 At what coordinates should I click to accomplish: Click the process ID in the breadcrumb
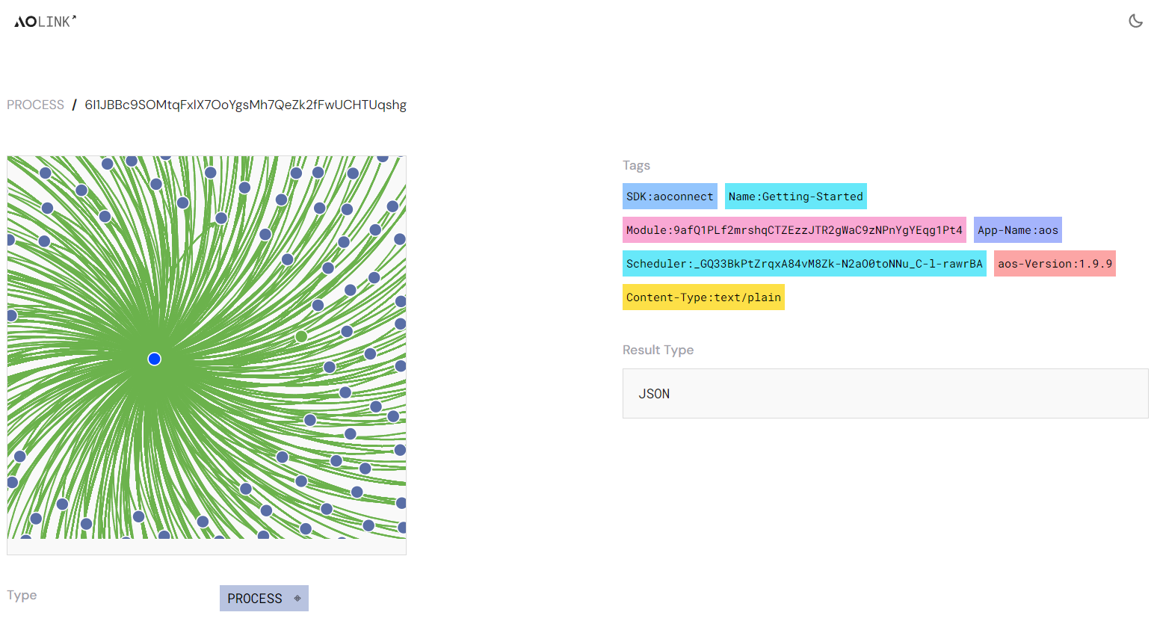click(245, 105)
